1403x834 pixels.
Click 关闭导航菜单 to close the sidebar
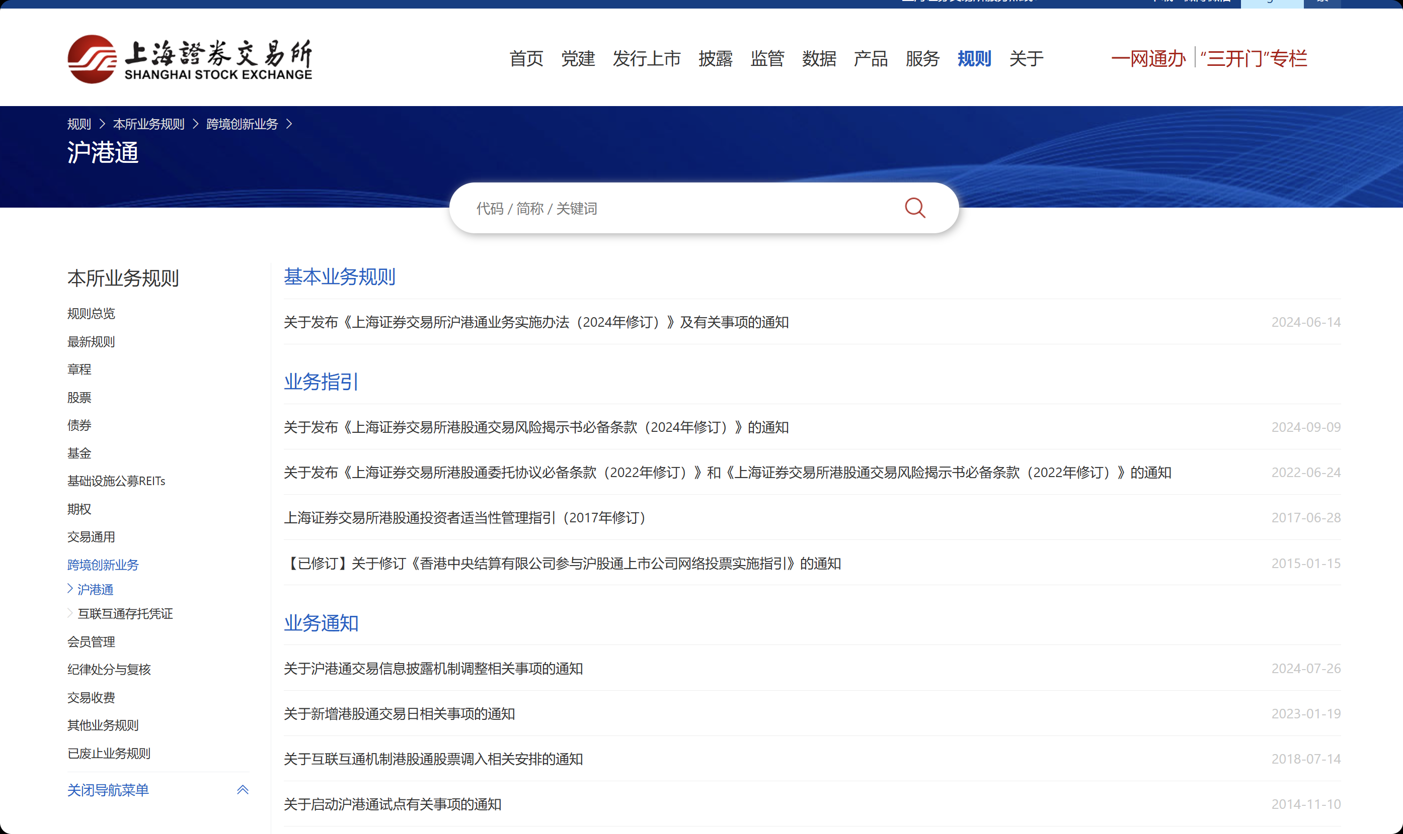point(108,789)
